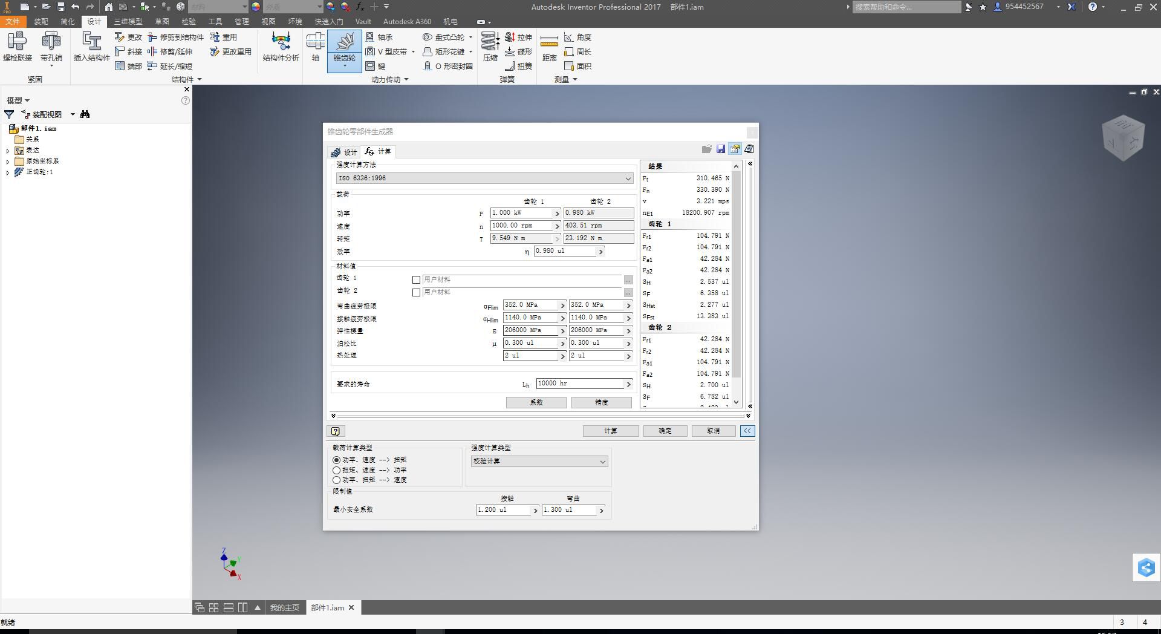The height and width of the screenshot is (634, 1161).
Task: Select the 斜接 miter tool
Action: pos(128,51)
